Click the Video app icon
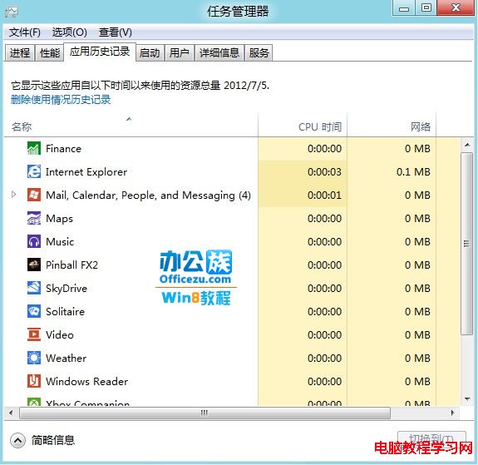The image size is (478, 465). (x=34, y=334)
